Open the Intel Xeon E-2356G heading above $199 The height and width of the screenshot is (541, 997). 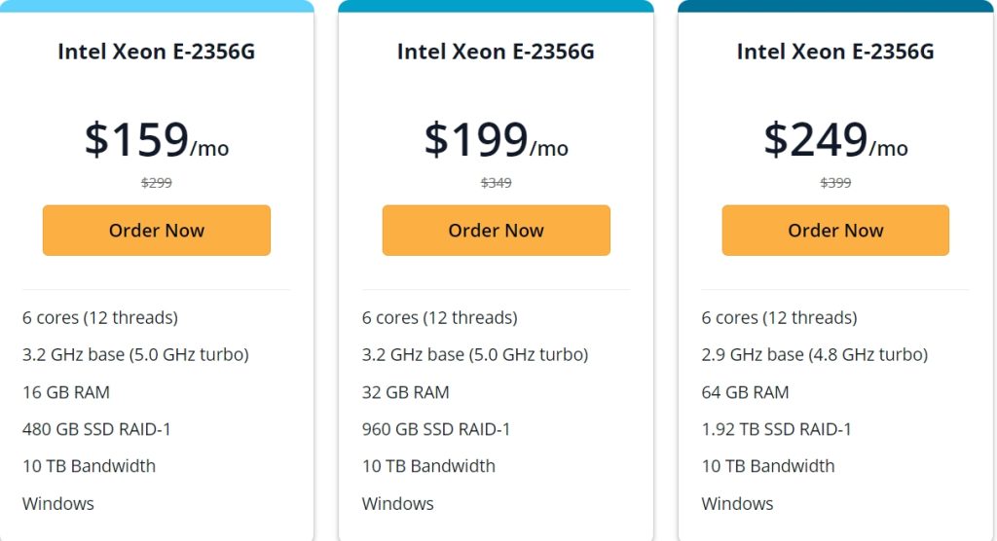(x=496, y=52)
